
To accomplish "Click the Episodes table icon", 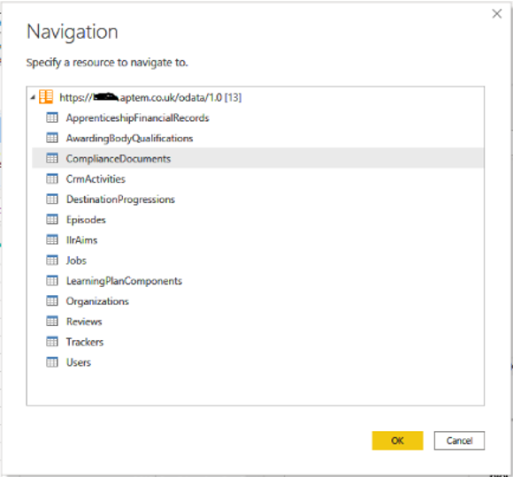I will tap(52, 219).
